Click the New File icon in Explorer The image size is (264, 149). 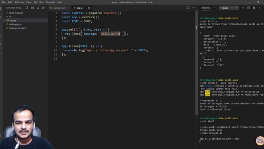tap(27, 8)
